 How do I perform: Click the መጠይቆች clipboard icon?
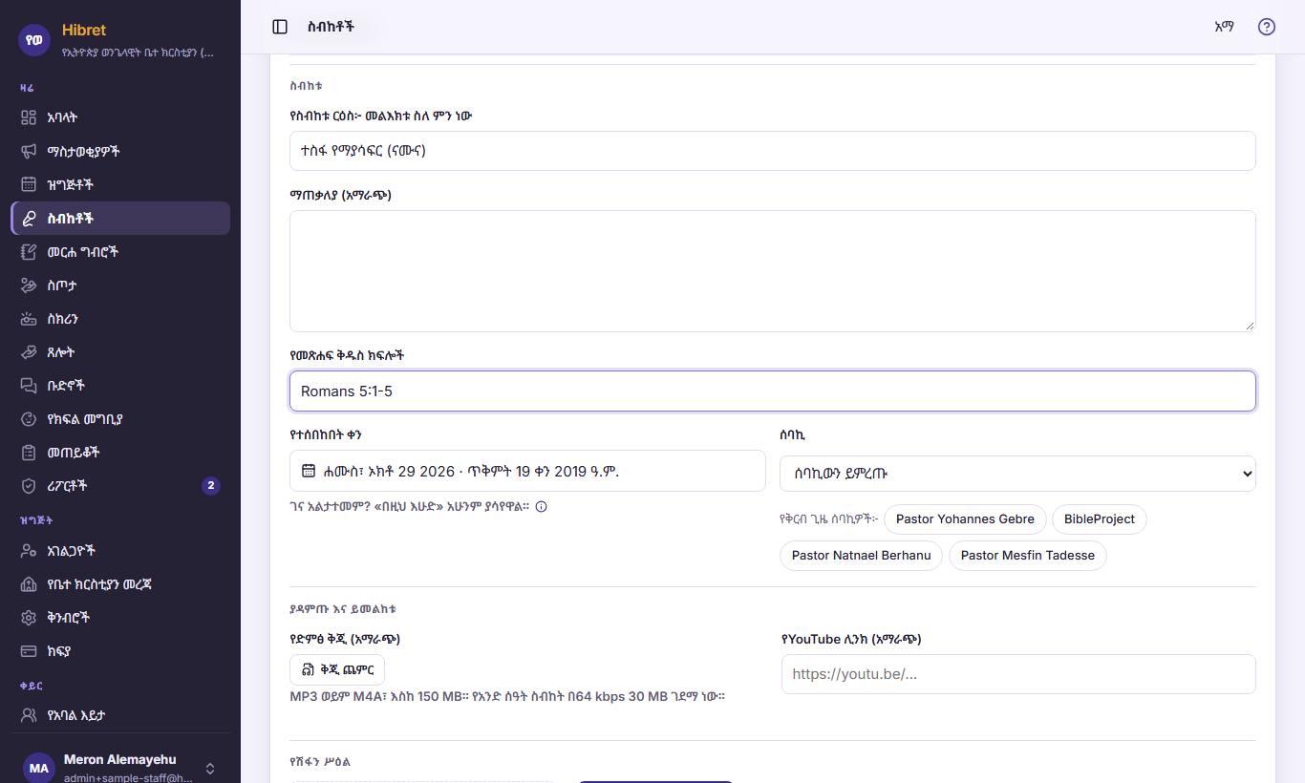[29, 453]
